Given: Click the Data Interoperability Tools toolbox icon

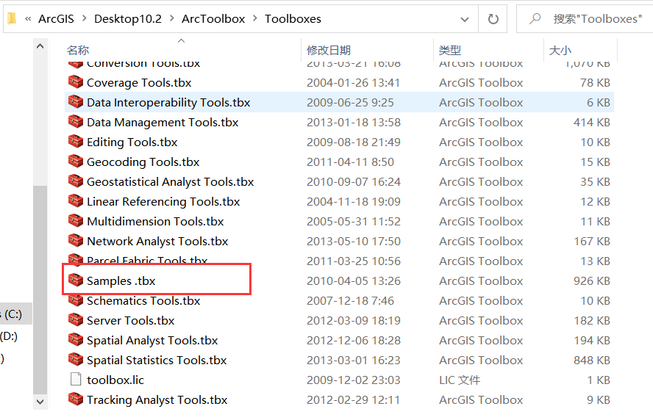Looking at the screenshot, I should [x=75, y=102].
